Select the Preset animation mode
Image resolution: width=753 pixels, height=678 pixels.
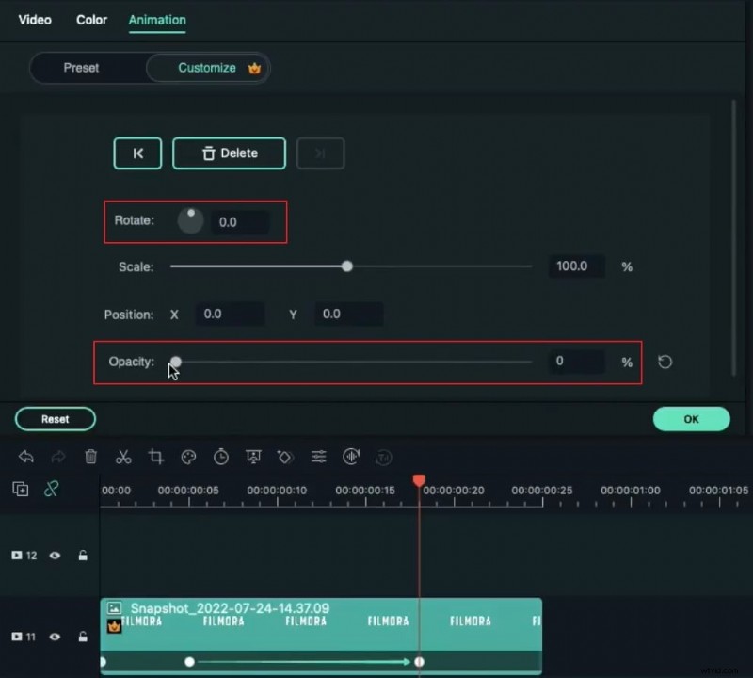tap(82, 68)
